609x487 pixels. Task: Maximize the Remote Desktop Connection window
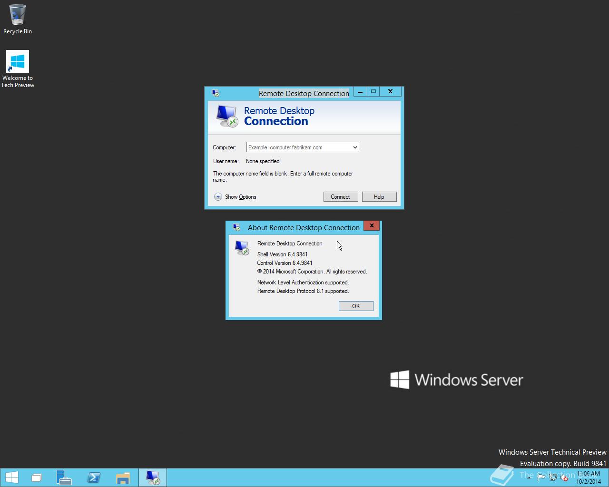pyautogui.click(x=373, y=91)
